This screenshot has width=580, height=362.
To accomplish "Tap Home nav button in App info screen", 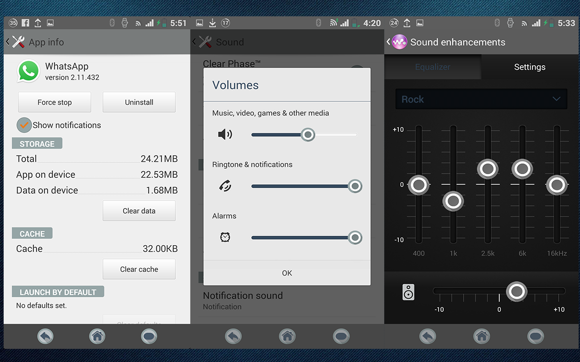I will tap(97, 336).
